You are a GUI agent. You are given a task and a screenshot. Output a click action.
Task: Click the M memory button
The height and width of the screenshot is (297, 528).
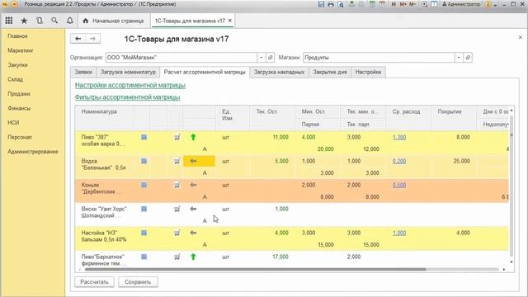(x=394, y=4)
